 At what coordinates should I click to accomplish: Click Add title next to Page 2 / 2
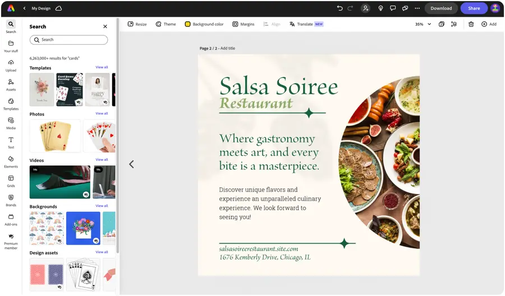pyautogui.click(x=228, y=48)
